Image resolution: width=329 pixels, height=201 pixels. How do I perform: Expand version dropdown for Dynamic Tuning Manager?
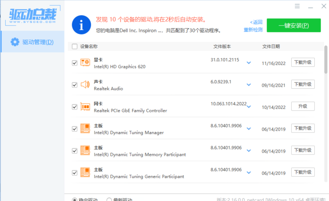tap(249, 129)
